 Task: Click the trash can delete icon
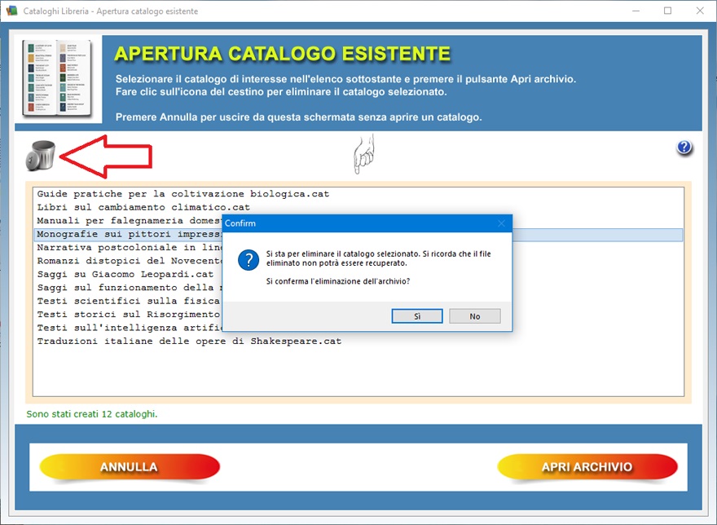41,156
